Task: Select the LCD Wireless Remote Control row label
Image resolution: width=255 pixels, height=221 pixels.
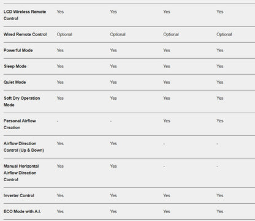Action: click(x=25, y=15)
